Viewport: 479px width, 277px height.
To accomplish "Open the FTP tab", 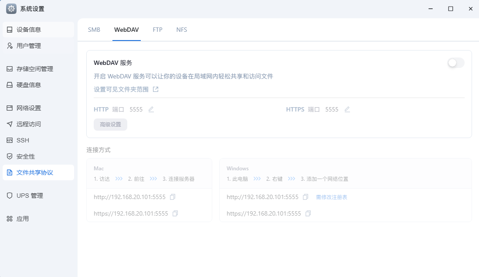I will pos(158,30).
